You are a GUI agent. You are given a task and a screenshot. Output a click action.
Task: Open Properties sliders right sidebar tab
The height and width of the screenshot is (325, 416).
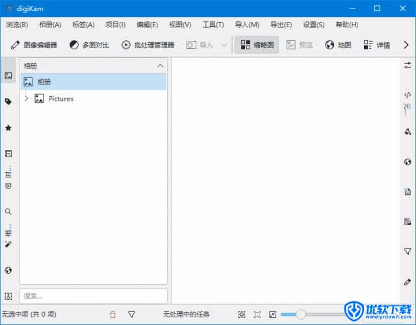[x=408, y=65]
